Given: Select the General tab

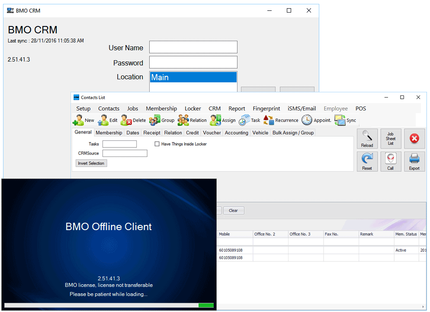Looking at the screenshot, I should (x=83, y=132).
